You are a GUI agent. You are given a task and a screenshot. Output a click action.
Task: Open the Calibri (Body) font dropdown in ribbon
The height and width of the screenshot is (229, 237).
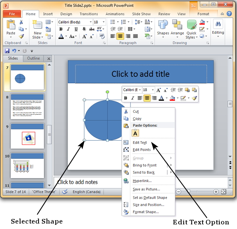pyautogui.click(x=91, y=22)
